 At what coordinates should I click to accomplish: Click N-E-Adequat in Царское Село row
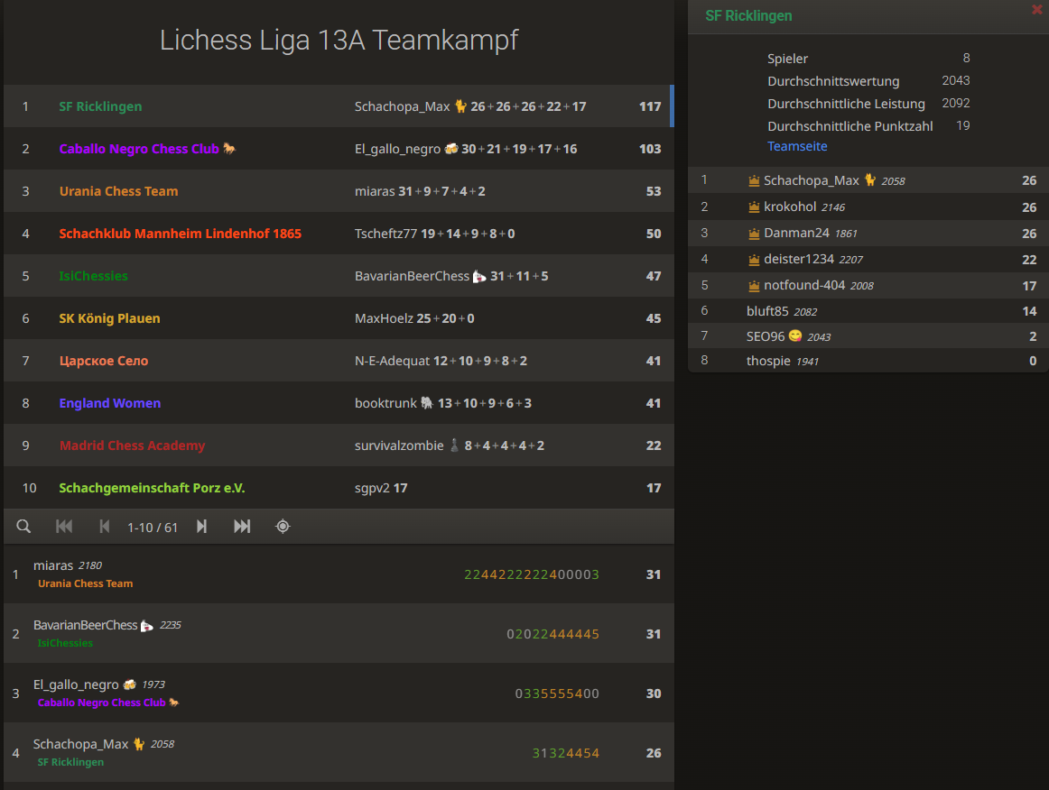(392, 361)
